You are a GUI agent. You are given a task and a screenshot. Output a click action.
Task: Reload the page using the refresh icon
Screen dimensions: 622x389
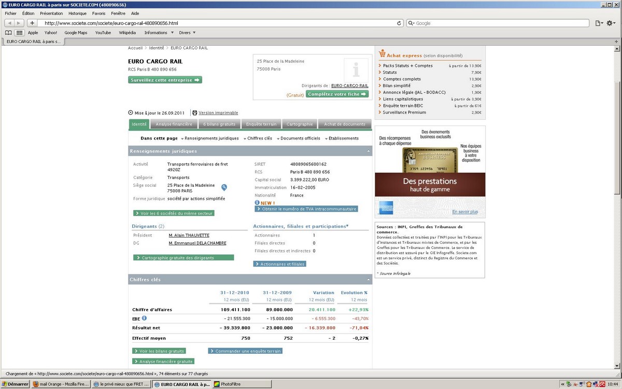[399, 23]
